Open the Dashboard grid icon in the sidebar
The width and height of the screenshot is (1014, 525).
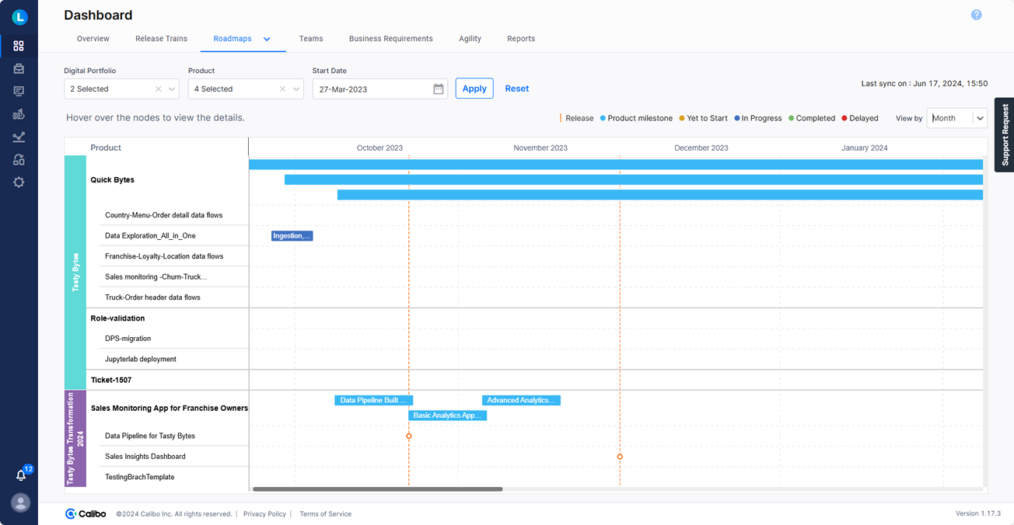[x=19, y=45]
